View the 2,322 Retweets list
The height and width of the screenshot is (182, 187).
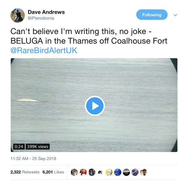[x=25, y=172]
